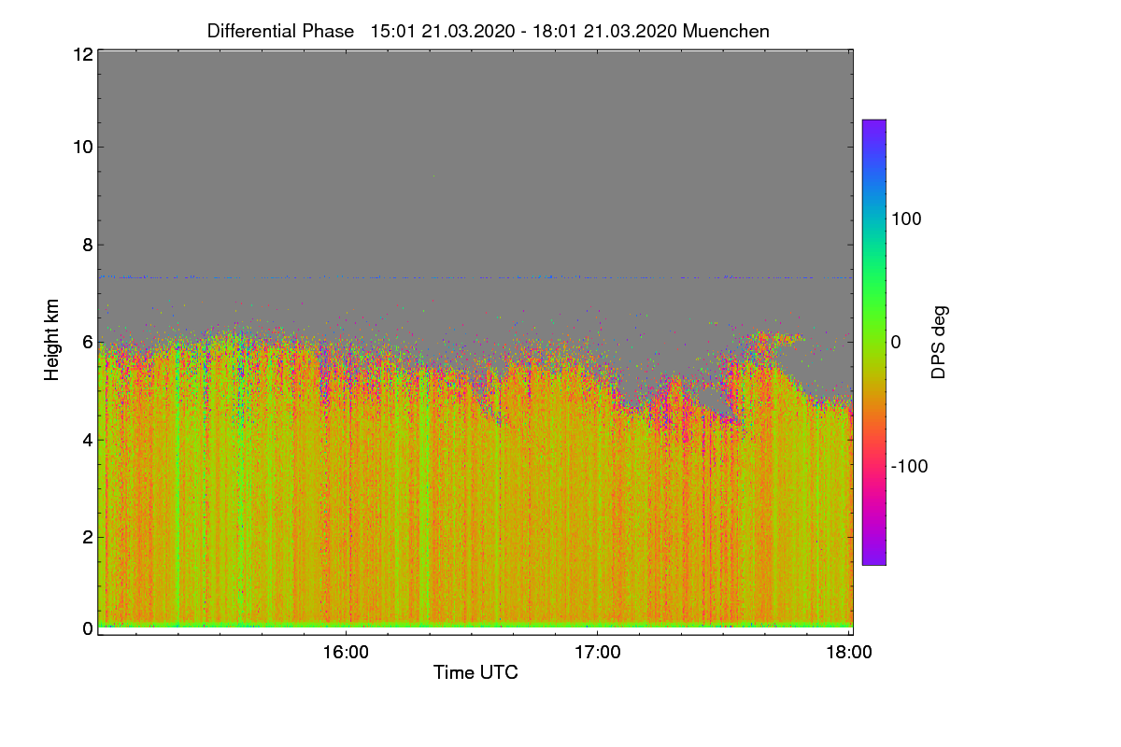Image resolution: width=1121 pixels, height=747 pixels.
Task: Click the height tick label 2
Action: [86, 537]
